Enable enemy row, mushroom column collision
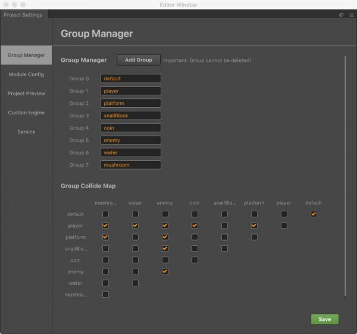Screen dimensions: 357x334 [x=105, y=271]
